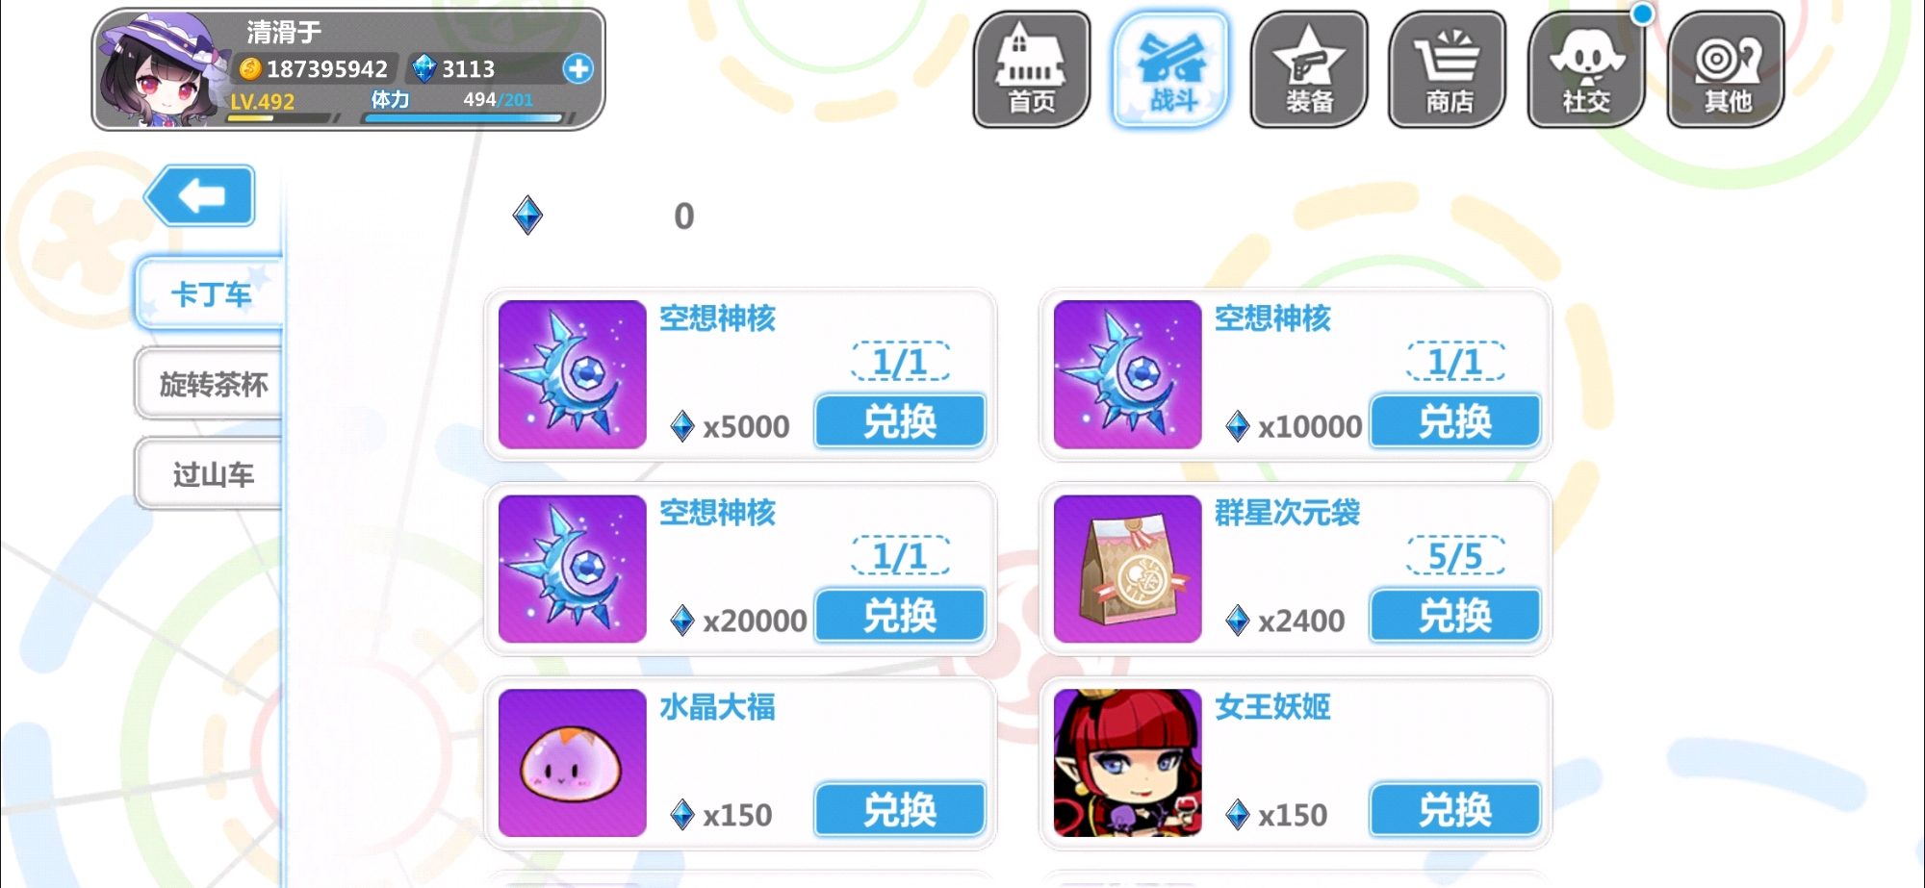Exchange 空想神核 for x20000 crystals
Viewport: 1925px width, 888px height.
(900, 615)
